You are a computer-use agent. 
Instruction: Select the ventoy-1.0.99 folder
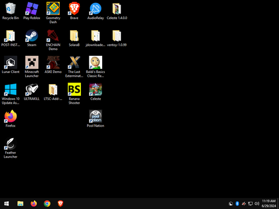click(117, 38)
